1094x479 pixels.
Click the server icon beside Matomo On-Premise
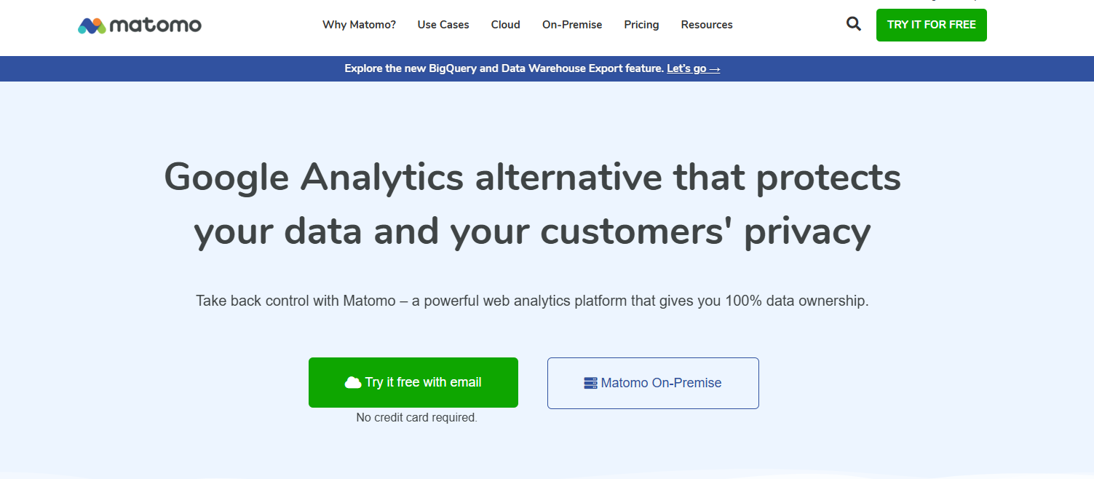[x=591, y=383]
